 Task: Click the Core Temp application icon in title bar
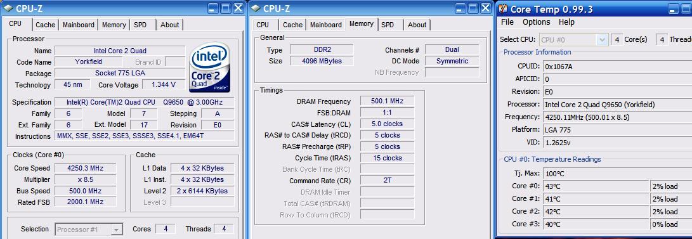[503, 9]
